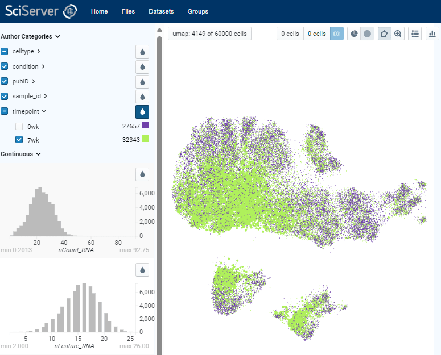Click the gray circle reset-subset icon
The height and width of the screenshot is (355, 441).
click(x=367, y=34)
